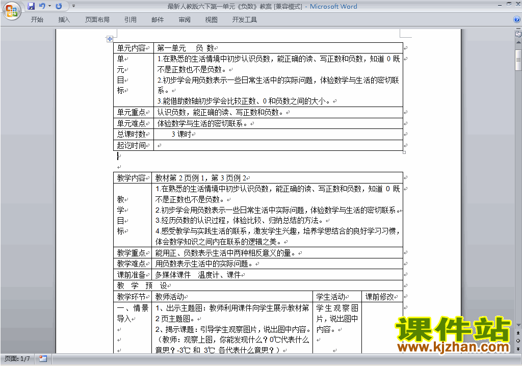Viewport: 522px width, 366px height.
Task: Click the 页面: 1/7 status bar indicator
Action: tap(17, 359)
